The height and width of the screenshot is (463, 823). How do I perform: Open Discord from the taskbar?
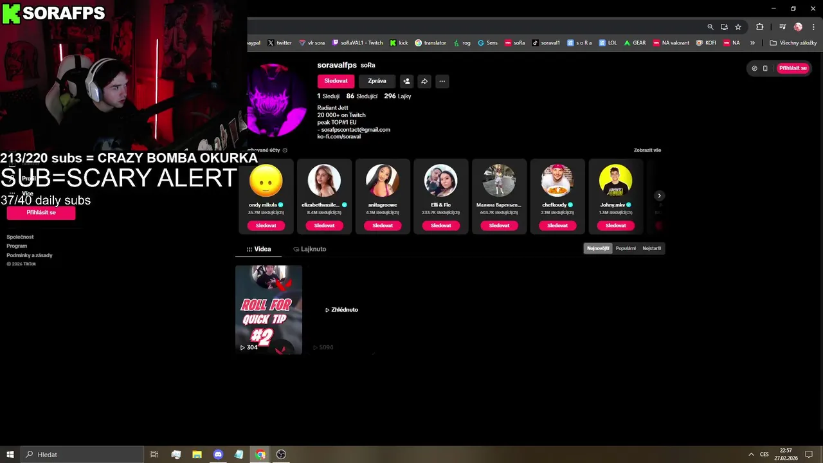pyautogui.click(x=218, y=455)
